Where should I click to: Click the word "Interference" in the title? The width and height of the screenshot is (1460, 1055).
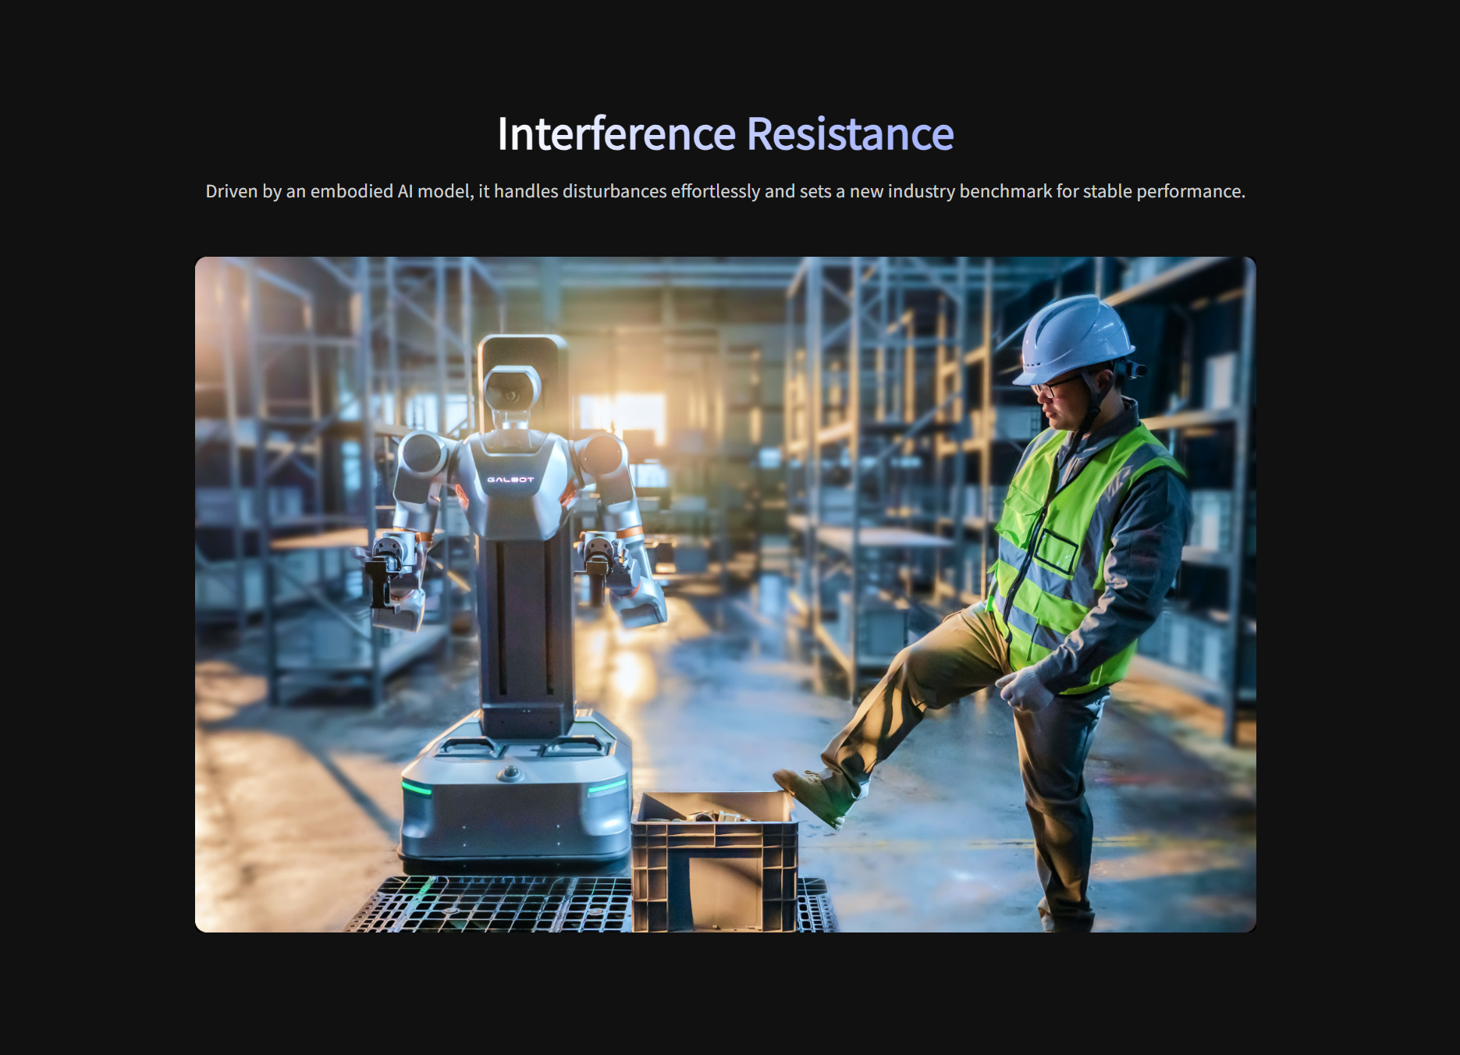coord(616,133)
